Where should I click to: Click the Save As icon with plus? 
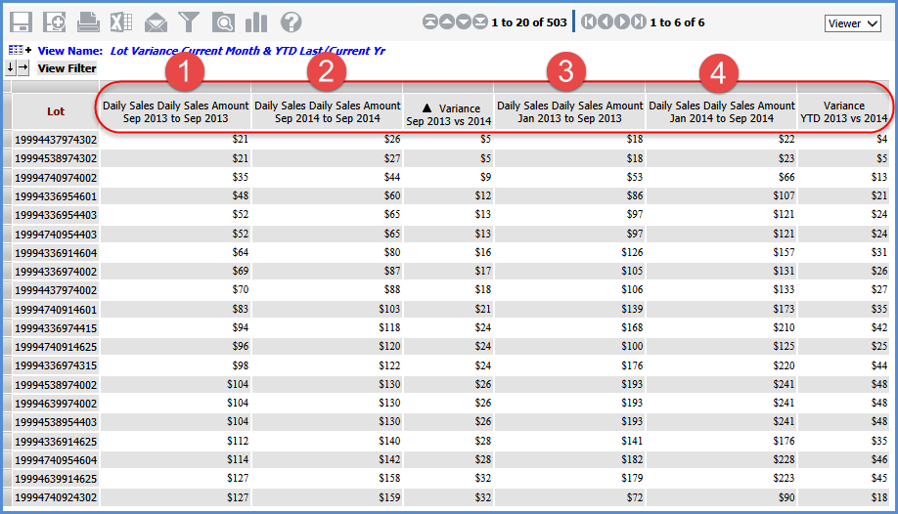point(55,21)
